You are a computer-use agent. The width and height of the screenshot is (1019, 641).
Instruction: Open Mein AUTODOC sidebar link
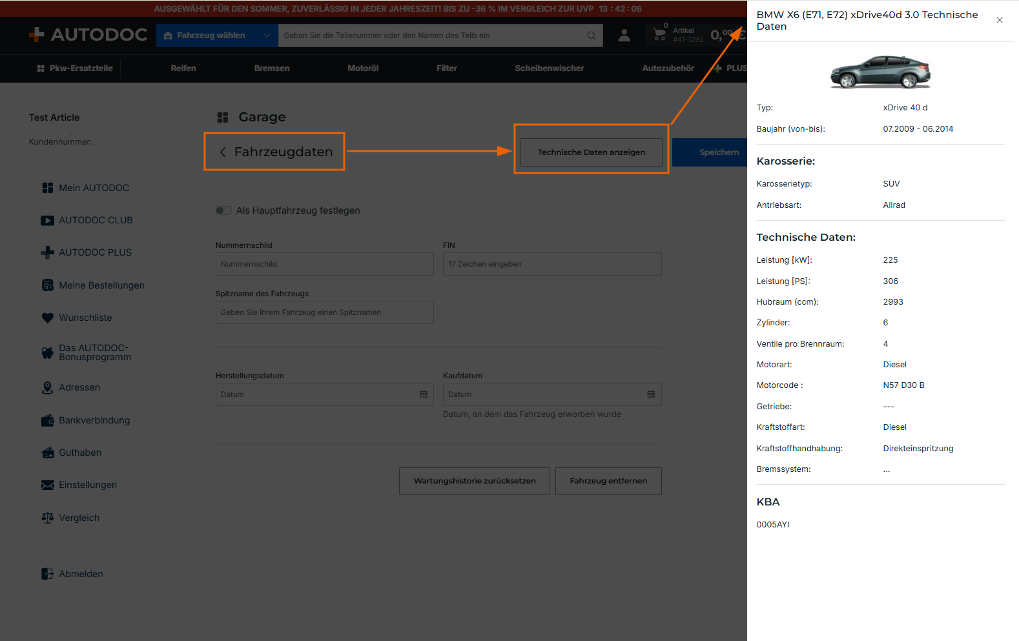[x=94, y=188]
